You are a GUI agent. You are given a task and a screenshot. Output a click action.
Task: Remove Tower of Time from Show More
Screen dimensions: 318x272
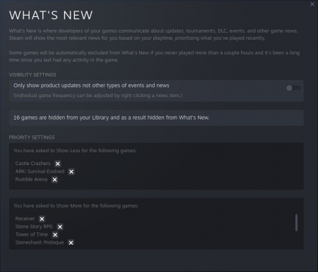point(55,234)
